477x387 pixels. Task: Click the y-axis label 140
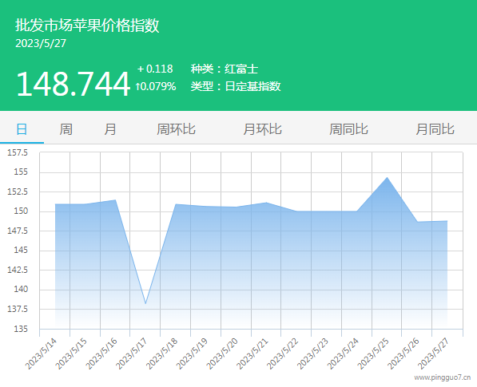click(21, 289)
